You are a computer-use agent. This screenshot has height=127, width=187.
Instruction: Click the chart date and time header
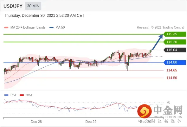pyautogui.click(x=44, y=16)
